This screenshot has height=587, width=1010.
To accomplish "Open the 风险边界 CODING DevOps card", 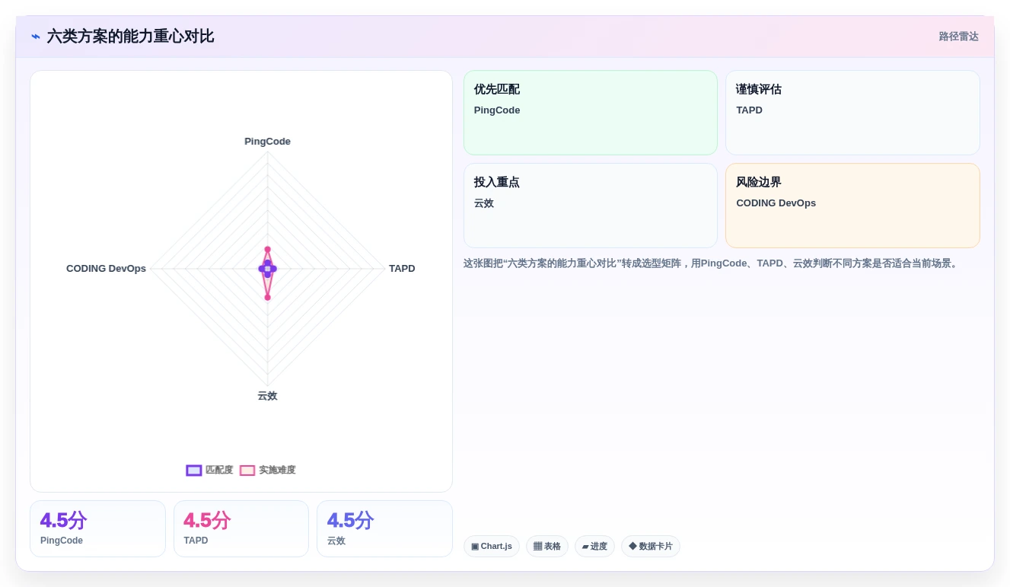I will (x=852, y=206).
